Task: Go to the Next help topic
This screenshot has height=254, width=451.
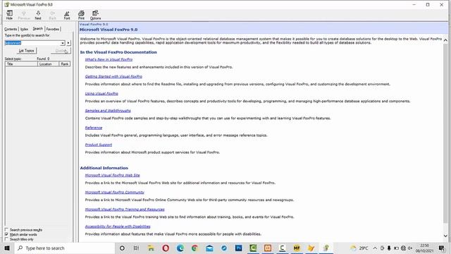Action: tap(38, 15)
